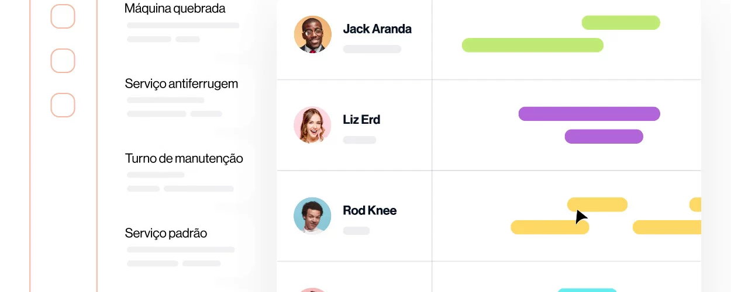Select Jack Aranda's short upper green bar
The width and height of the screenshot is (731, 292).
tap(621, 23)
